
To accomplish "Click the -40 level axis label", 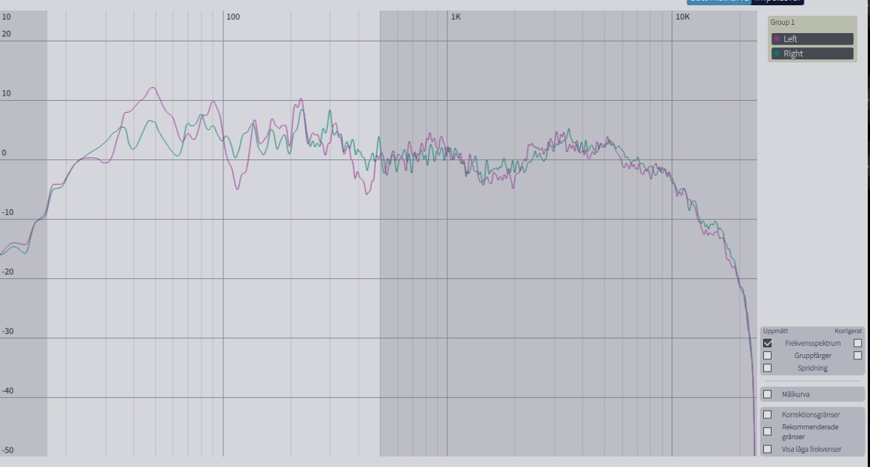I will point(8,390).
